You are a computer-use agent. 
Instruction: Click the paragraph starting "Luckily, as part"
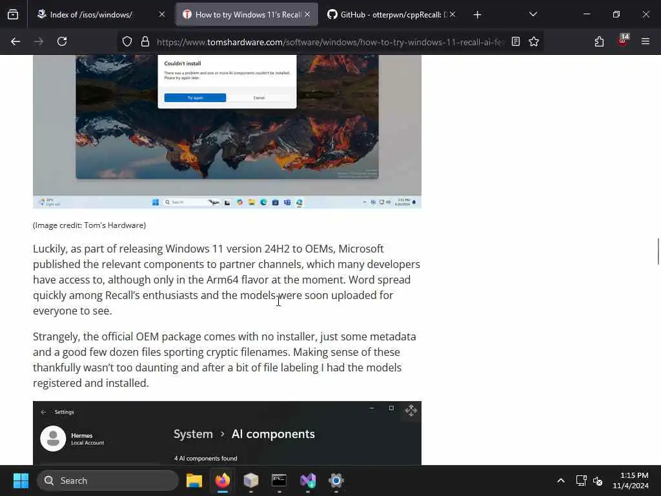[227, 280]
